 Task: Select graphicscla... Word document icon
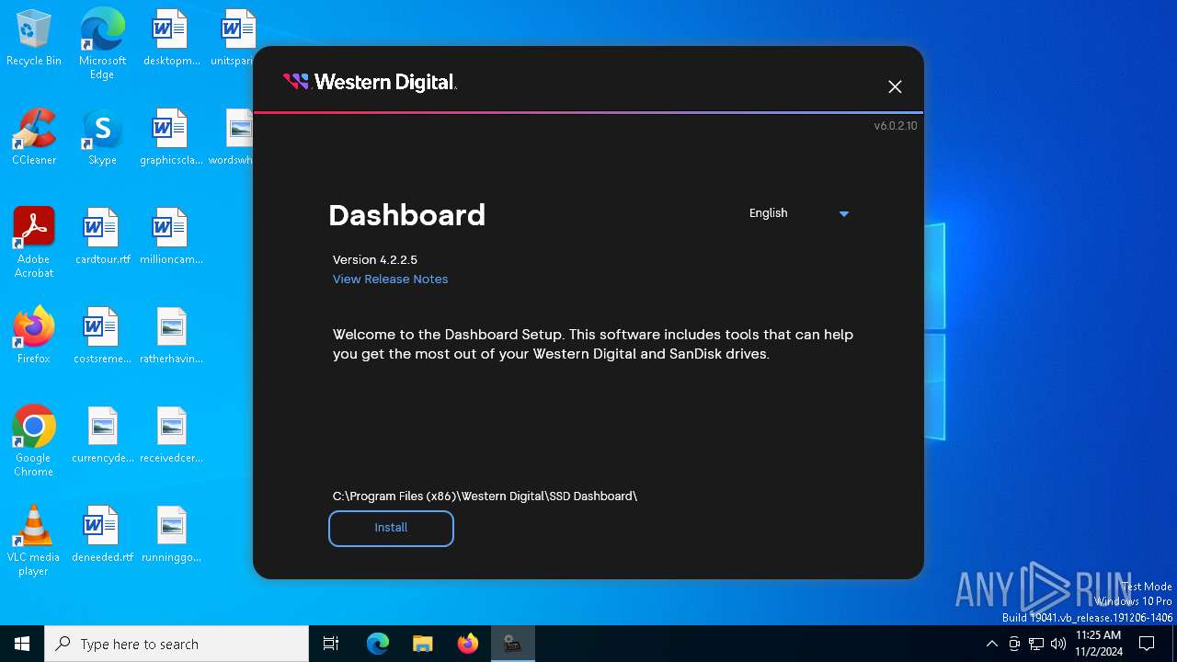(x=171, y=138)
